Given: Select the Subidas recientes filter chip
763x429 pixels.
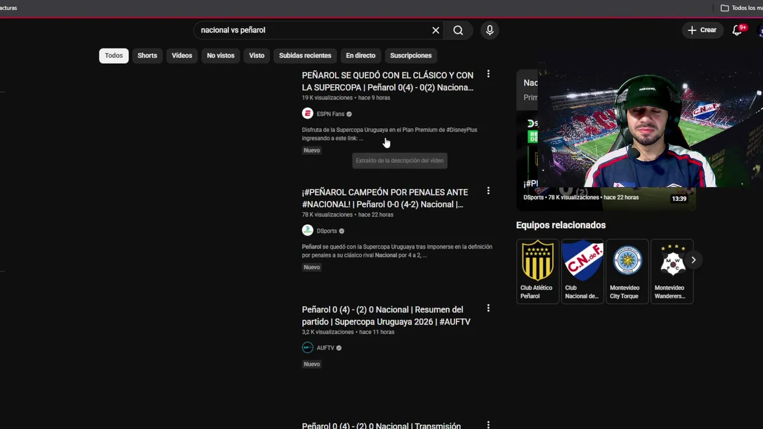Looking at the screenshot, I should point(305,55).
